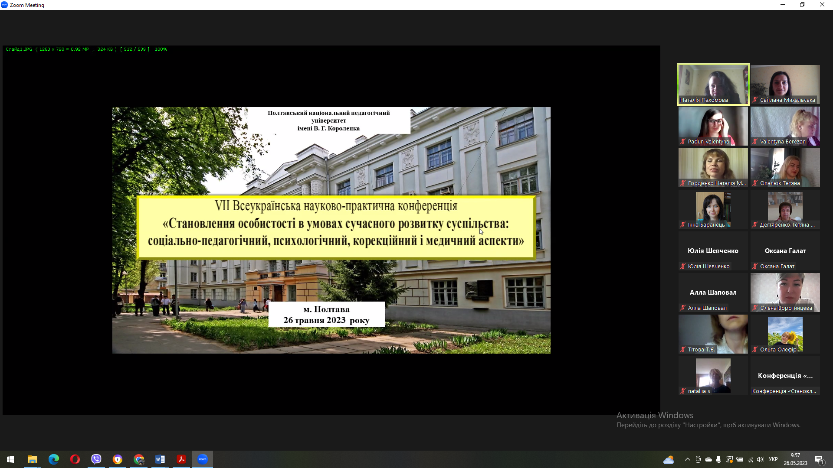The width and height of the screenshot is (833, 468).
Task: Launch Opera browser from taskbar
Action: [75, 459]
